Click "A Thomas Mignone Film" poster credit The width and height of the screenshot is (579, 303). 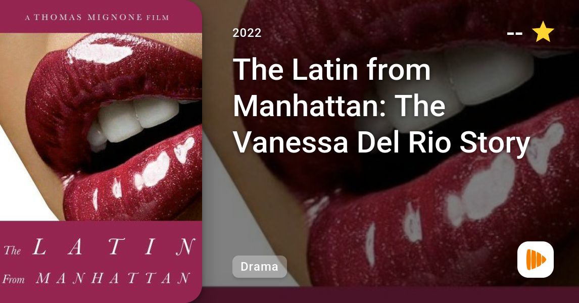tap(97, 17)
